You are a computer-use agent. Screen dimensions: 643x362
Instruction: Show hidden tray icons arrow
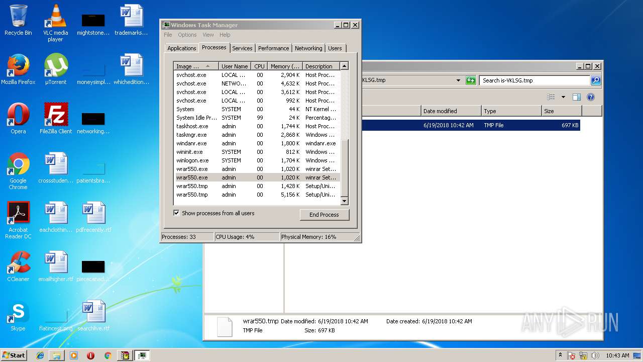(560, 355)
